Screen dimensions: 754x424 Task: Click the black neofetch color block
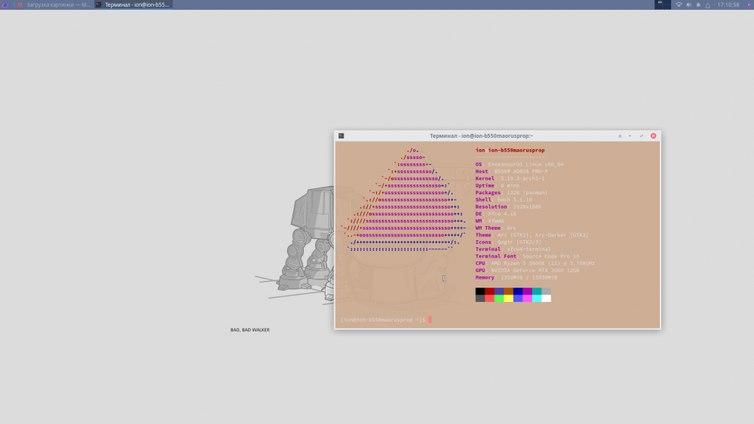pos(480,291)
